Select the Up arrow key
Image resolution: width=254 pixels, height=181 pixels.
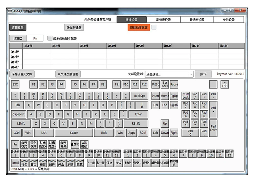[x=165, y=124]
